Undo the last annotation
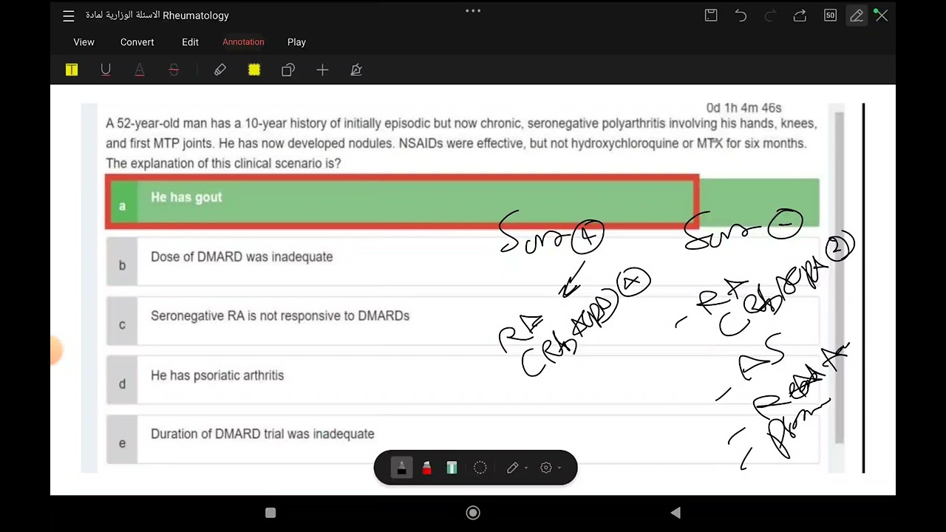 click(741, 16)
